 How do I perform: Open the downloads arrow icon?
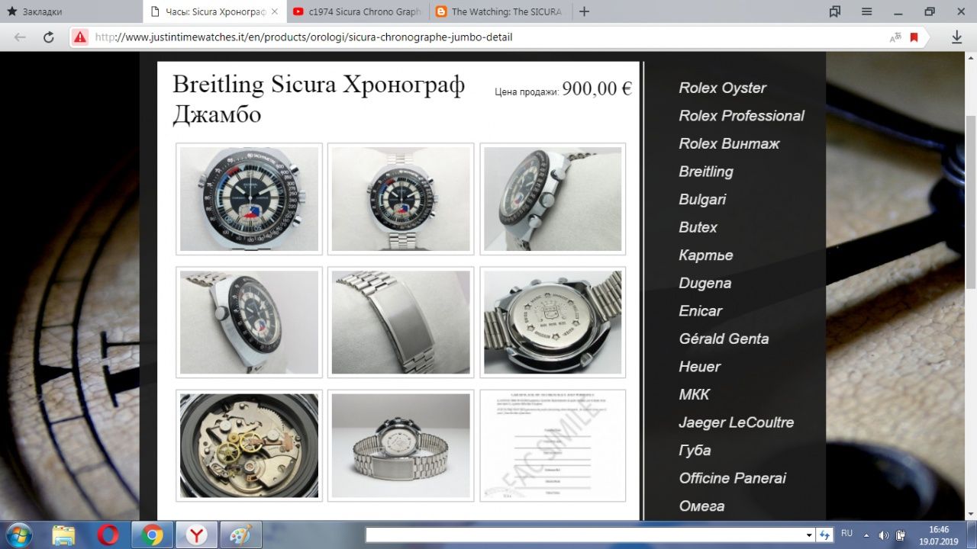[956, 37]
